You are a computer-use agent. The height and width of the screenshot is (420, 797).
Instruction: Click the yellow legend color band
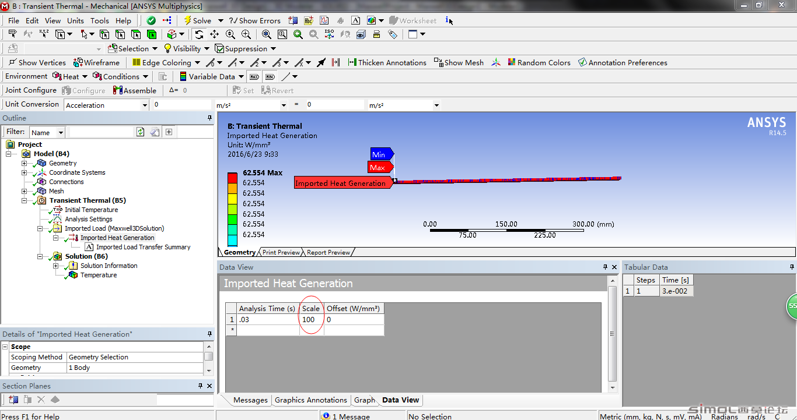232,199
